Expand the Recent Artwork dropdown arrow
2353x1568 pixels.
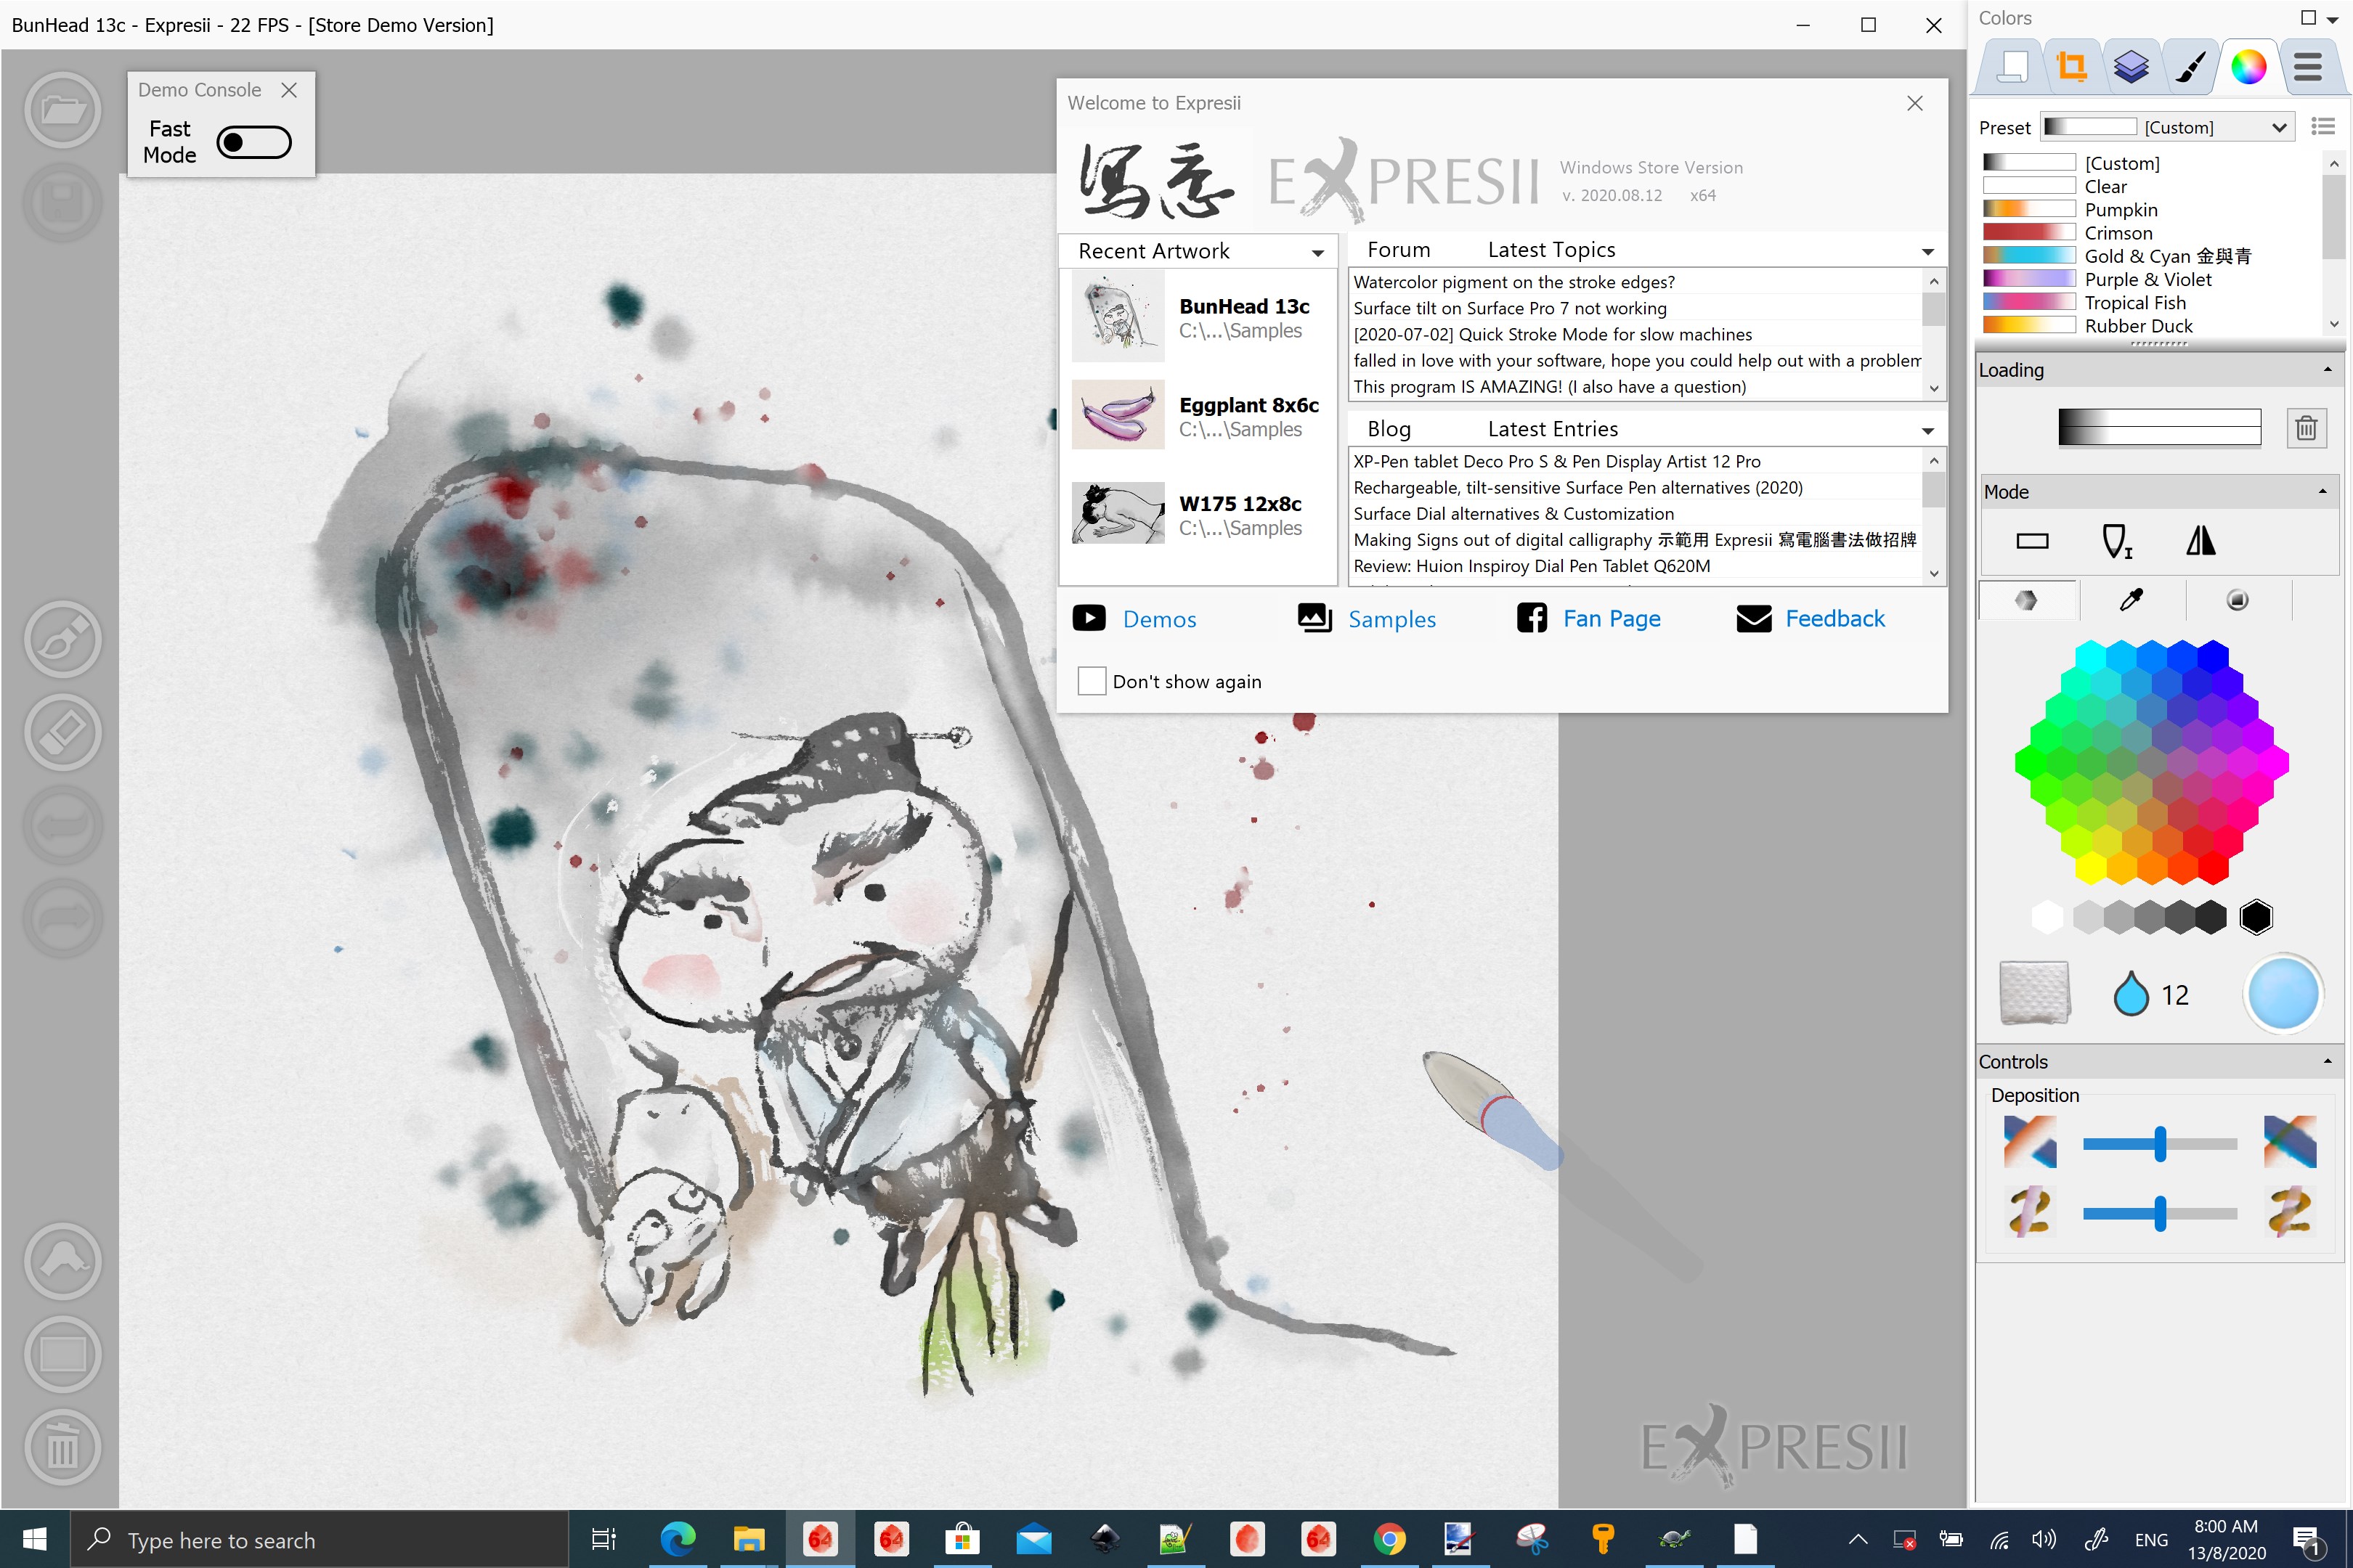1317,253
